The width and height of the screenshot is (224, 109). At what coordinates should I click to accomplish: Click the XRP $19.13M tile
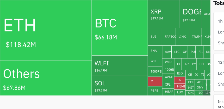[x=164, y=14]
